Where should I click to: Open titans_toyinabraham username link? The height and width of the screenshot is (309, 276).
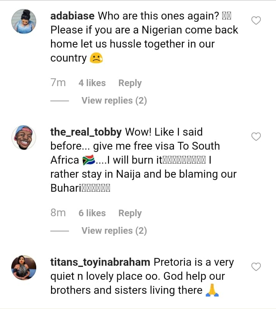(x=100, y=262)
